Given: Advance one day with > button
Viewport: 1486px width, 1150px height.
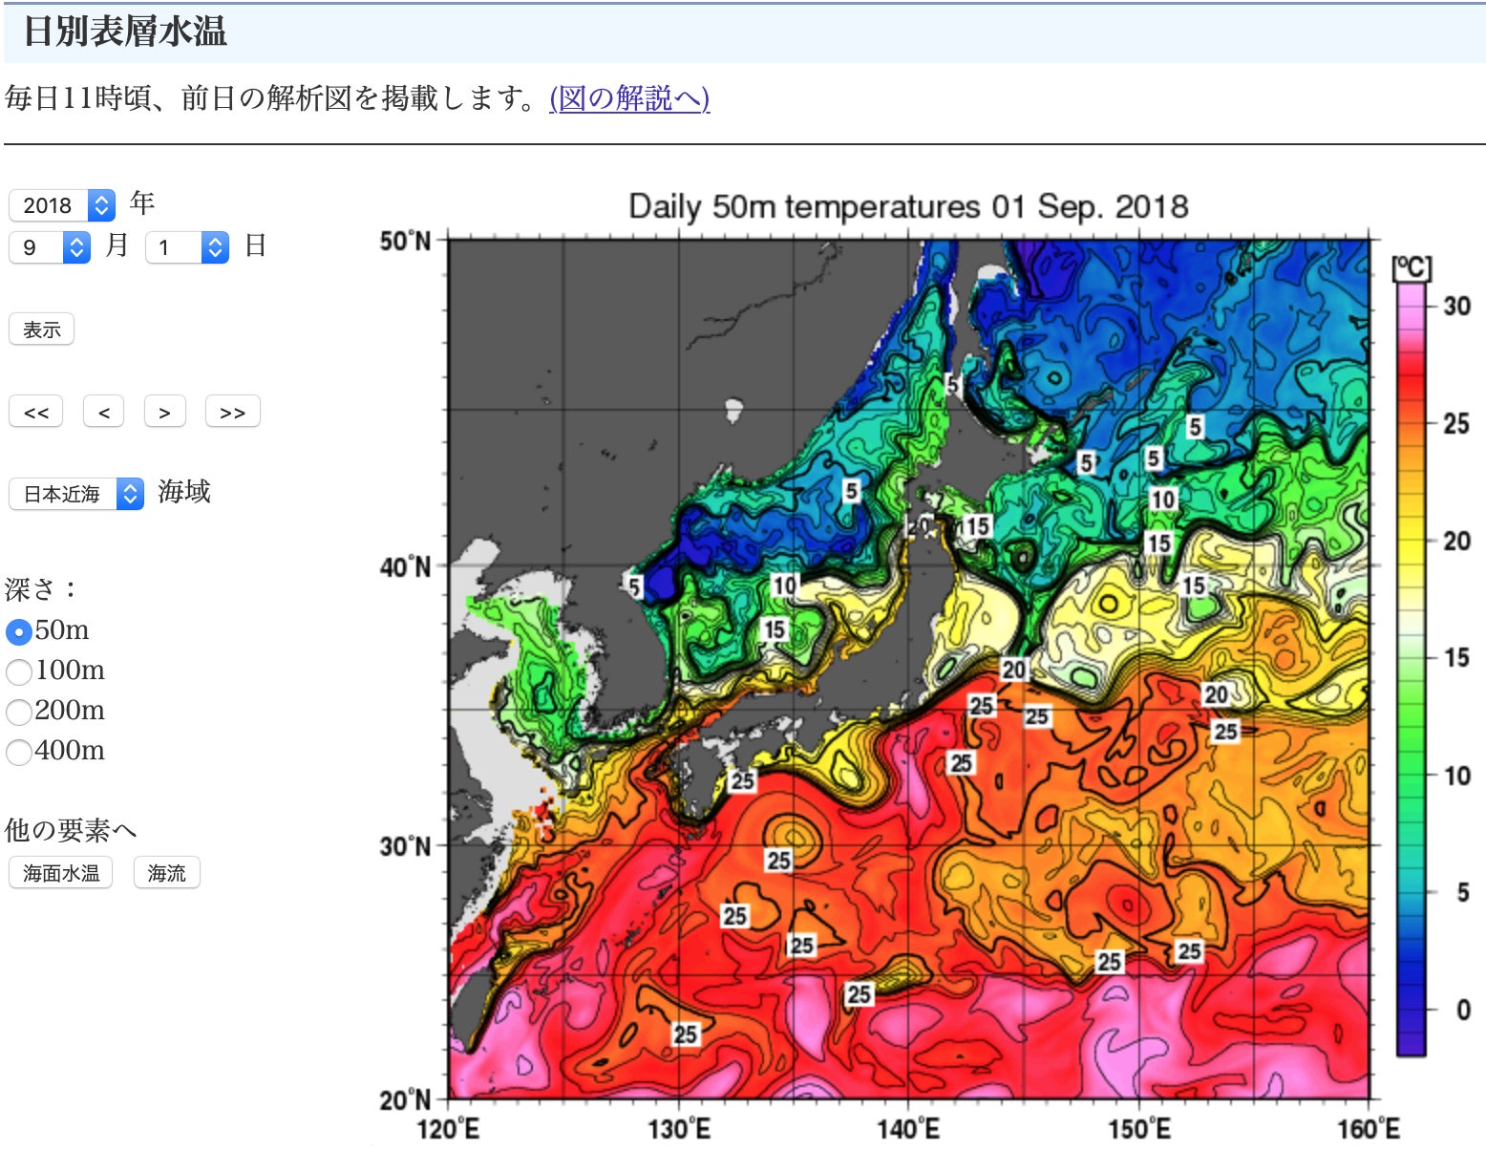Looking at the screenshot, I should click(165, 413).
